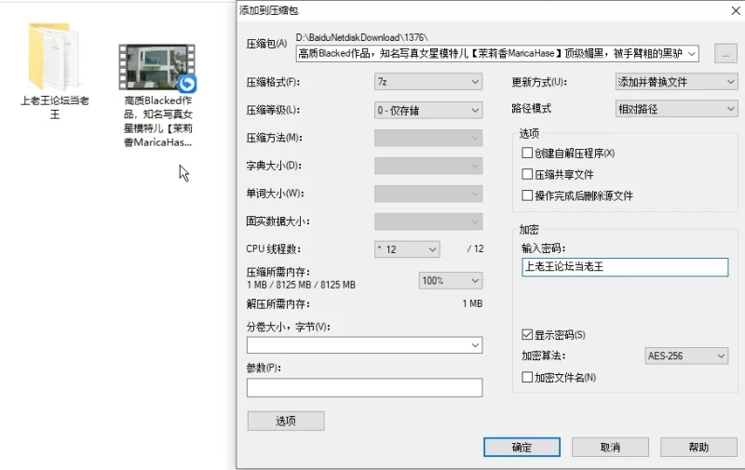Screen dimensions: 745x470
Task: Expand the 压缩等级 dropdown (0 - 仅存储)
Action: pos(428,110)
